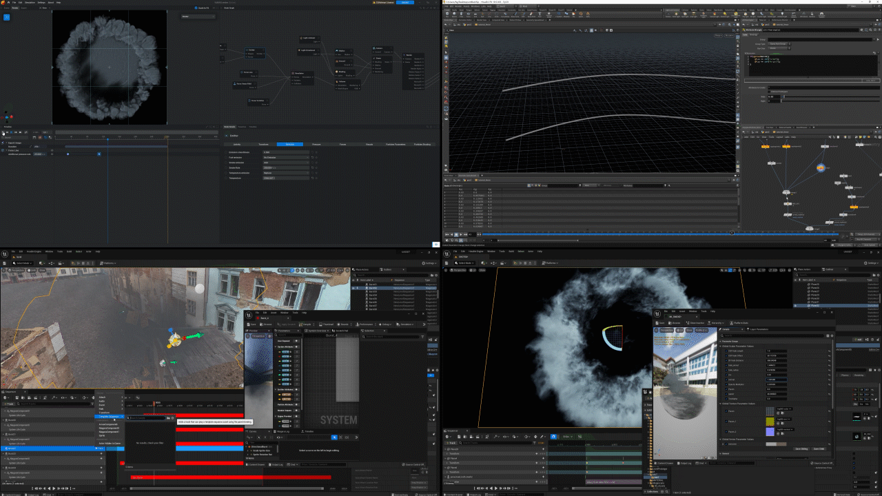Screen dimensions: 882x496
Task: Click Performance in the Niagara editor toolbar
Action: 365,324
